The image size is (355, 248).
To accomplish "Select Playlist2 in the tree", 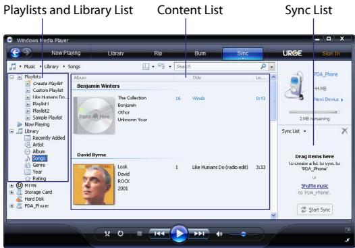I will pyautogui.click(x=41, y=111).
